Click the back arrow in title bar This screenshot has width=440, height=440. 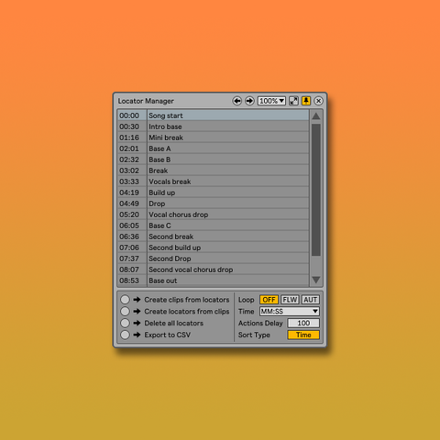pos(237,101)
